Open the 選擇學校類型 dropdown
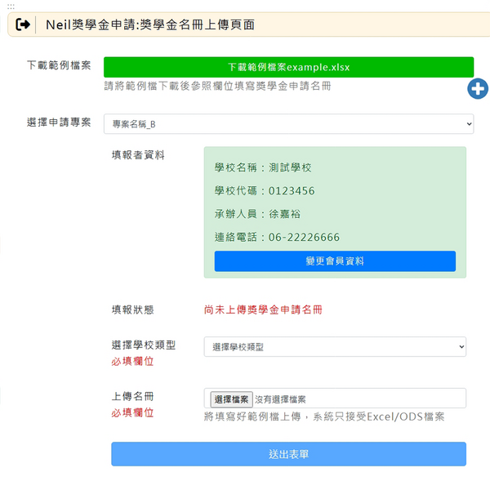Image resolution: width=490 pixels, height=490 pixels. (335, 346)
